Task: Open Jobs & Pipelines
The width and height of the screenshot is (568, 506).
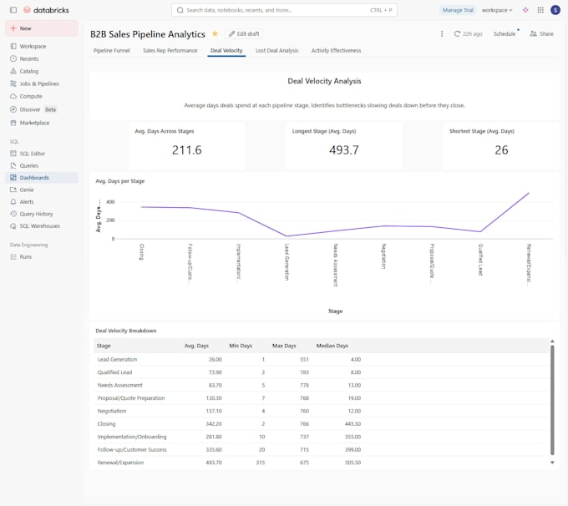Action: tap(41, 83)
